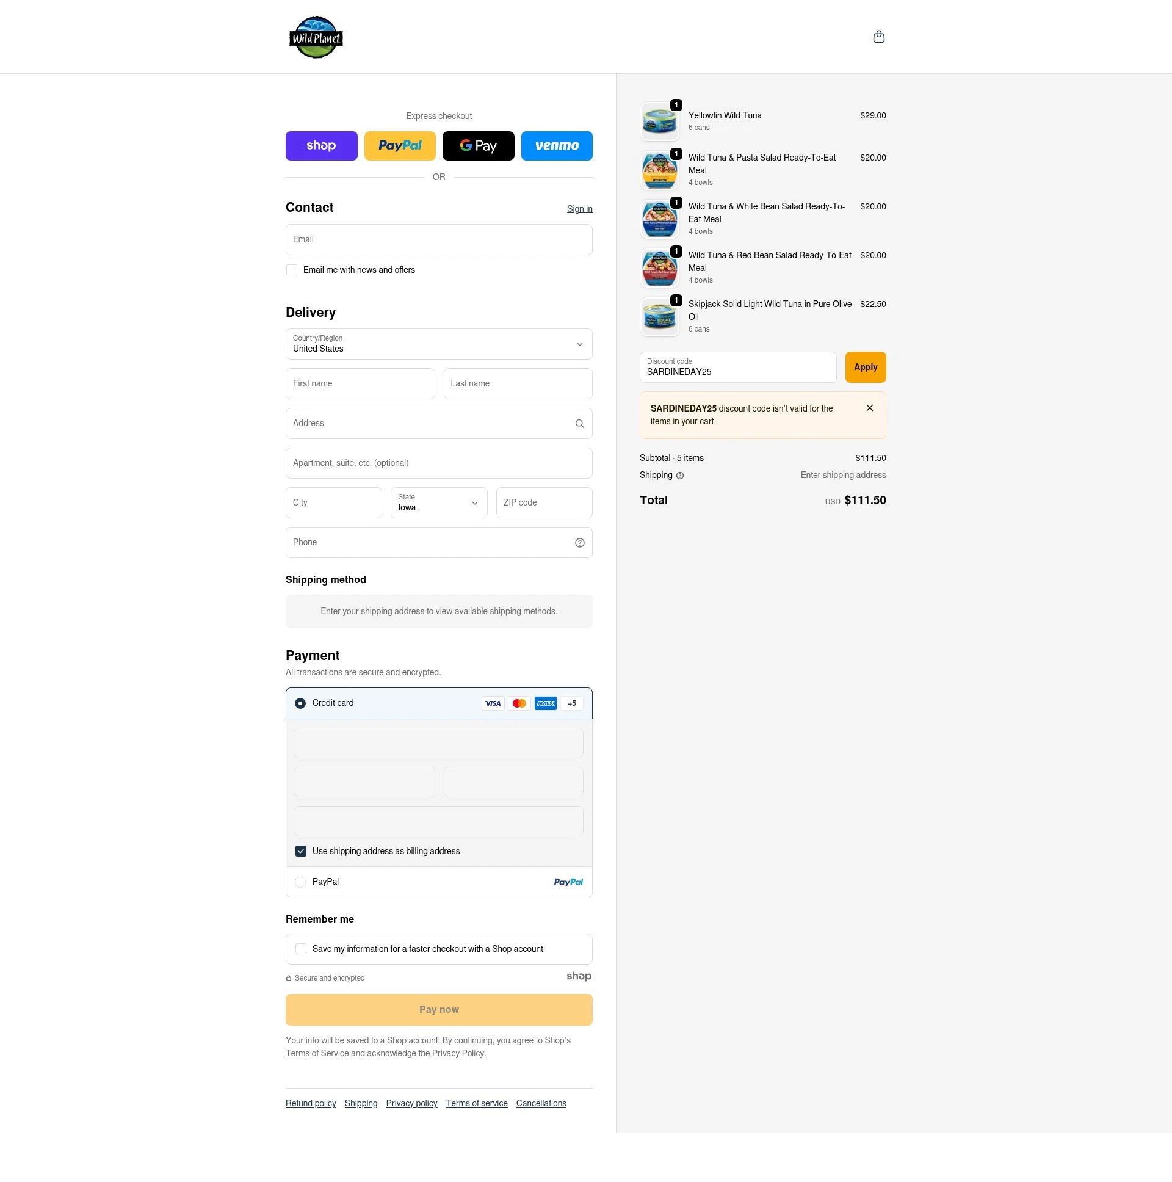Open the Refund policy link
Viewport: 1172px width, 1182px height.
pyautogui.click(x=311, y=1103)
